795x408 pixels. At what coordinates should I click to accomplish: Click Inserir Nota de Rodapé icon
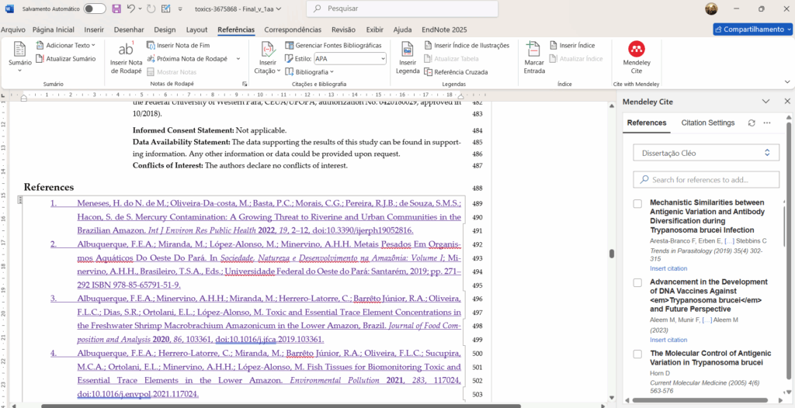(125, 51)
